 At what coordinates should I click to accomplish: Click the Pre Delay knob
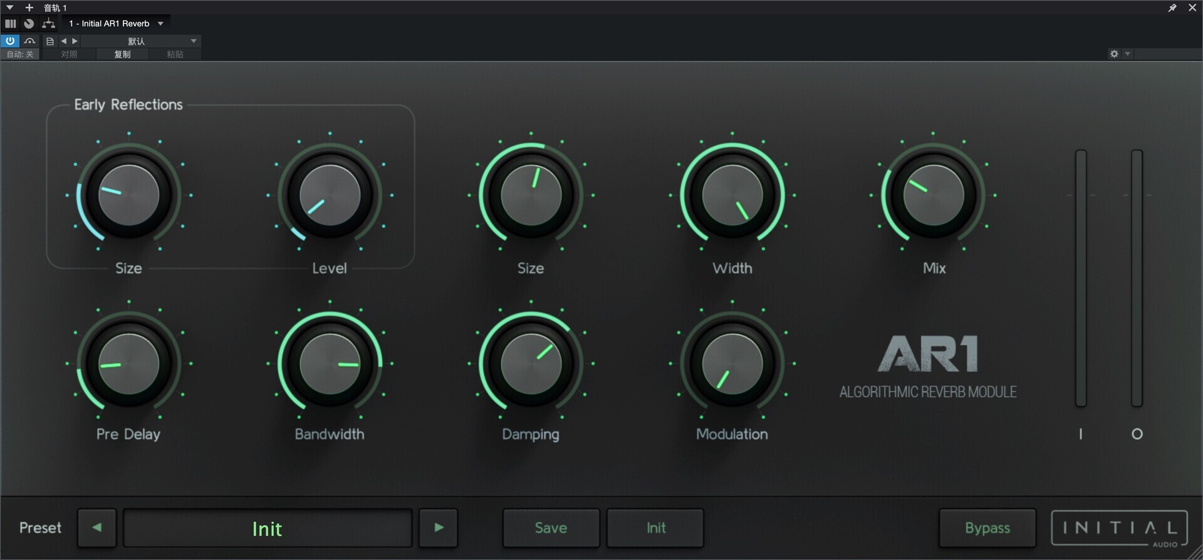coord(129,363)
